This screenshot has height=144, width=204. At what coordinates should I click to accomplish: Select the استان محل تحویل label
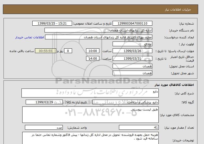(181, 66)
